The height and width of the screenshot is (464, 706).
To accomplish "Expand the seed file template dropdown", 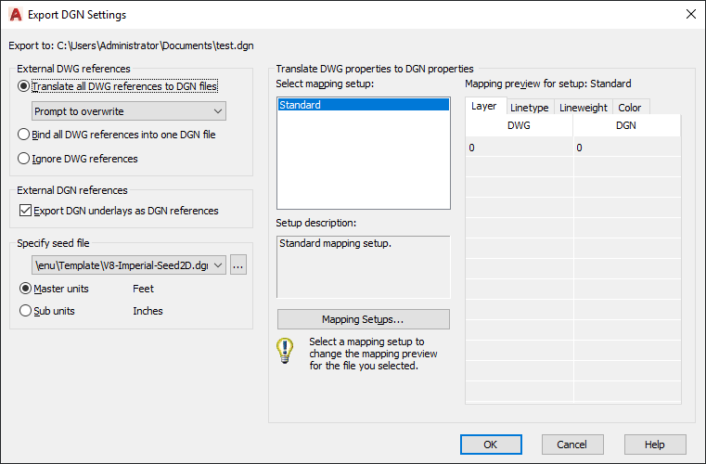I will tap(129, 264).
